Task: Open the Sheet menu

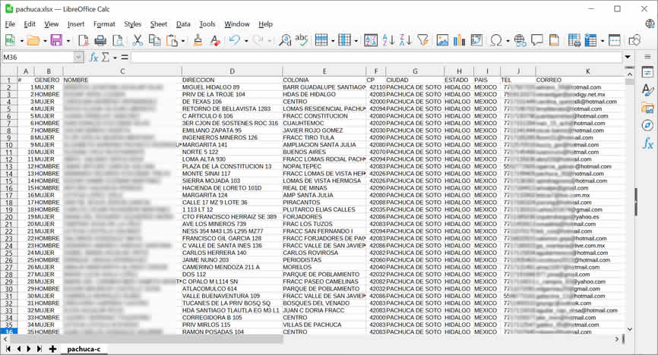Action: coord(159,24)
